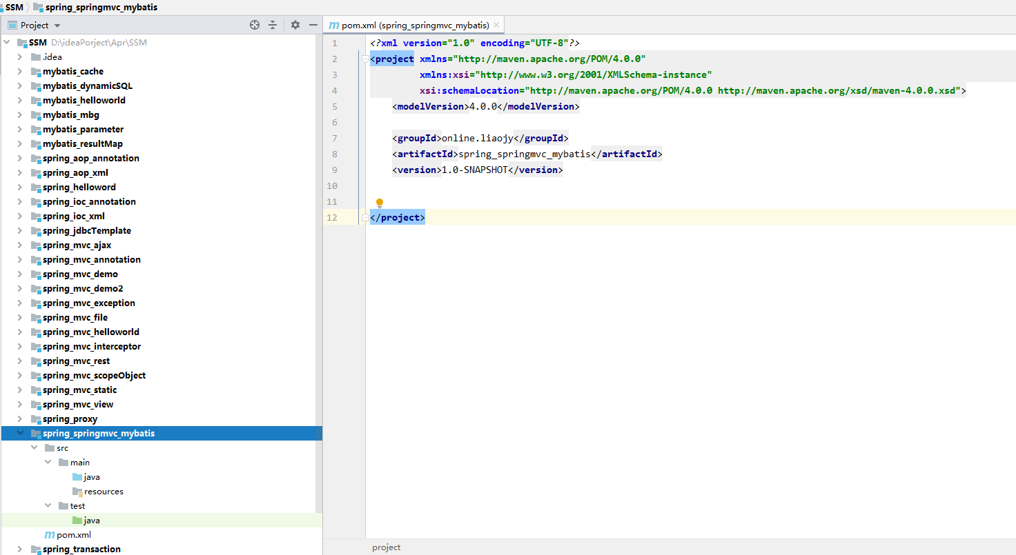Click the blue java source folder icon
Viewport: 1016px width, 555px height.
point(77,477)
